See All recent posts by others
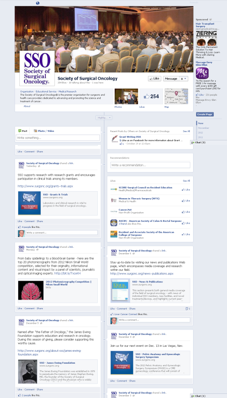This screenshot has height=398, width=227. [186, 131]
